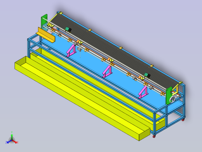Select the white handwheel on the machine

[x=172, y=99]
